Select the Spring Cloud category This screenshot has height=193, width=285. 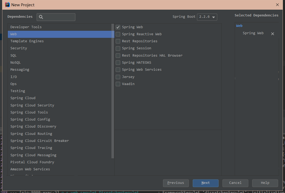point(60,98)
